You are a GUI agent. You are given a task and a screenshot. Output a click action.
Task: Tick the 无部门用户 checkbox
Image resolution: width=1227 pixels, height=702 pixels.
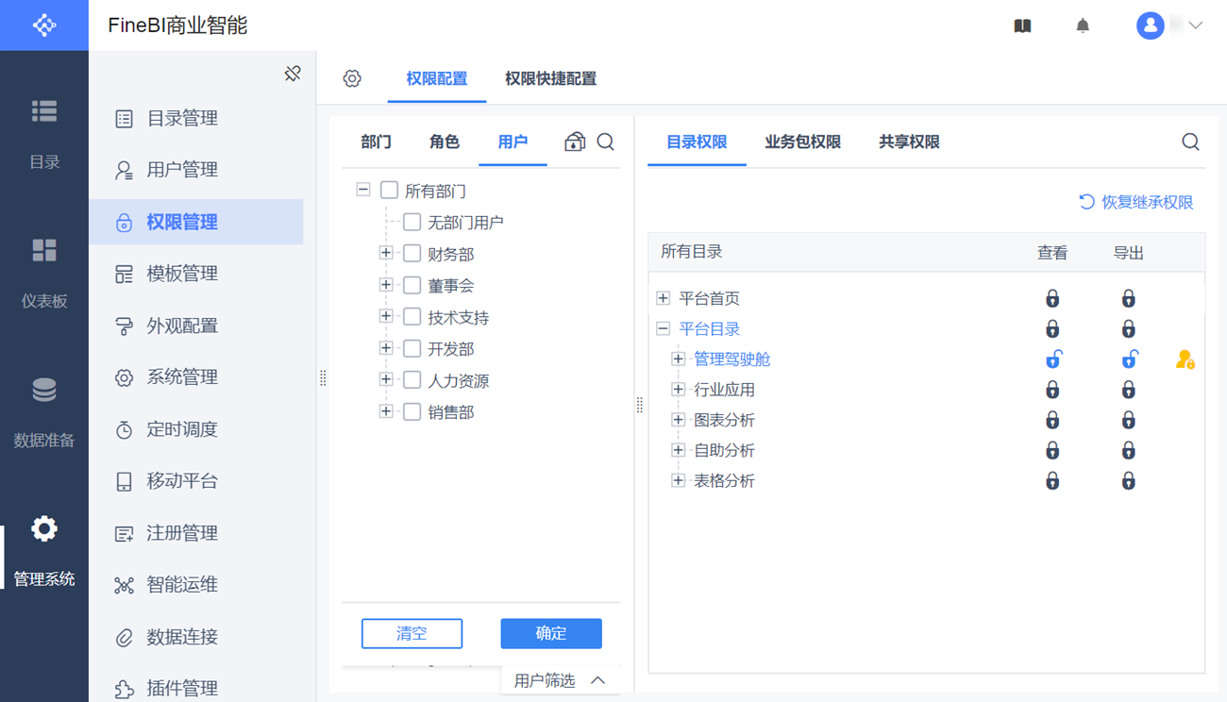412,222
